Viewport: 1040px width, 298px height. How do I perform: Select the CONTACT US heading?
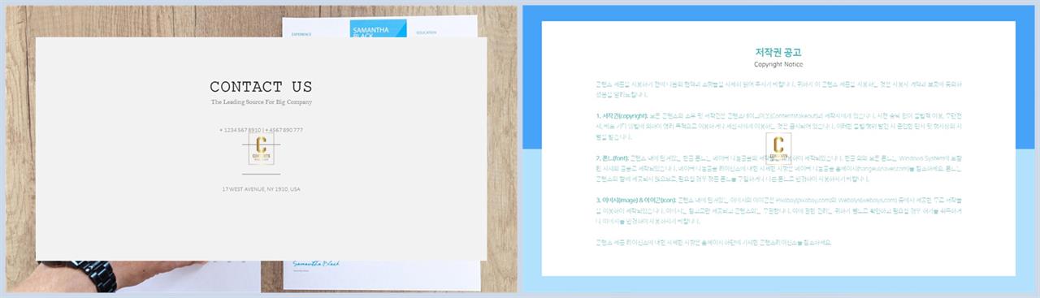point(261,87)
